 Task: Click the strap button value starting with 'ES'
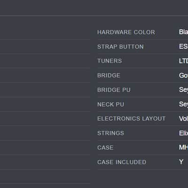tap(183, 47)
